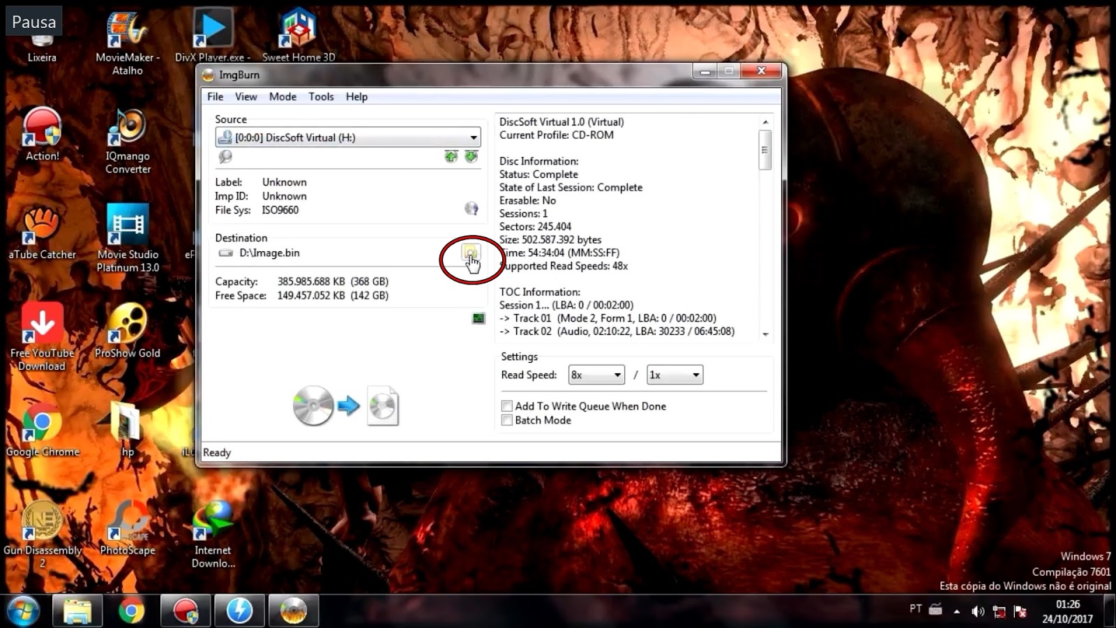Click the PT language indicator
The height and width of the screenshot is (628, 1116).
[916, 608]
